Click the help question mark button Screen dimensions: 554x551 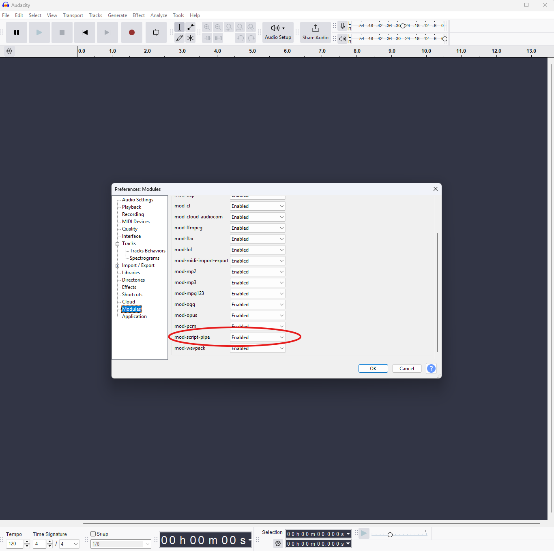coord(431,368)
